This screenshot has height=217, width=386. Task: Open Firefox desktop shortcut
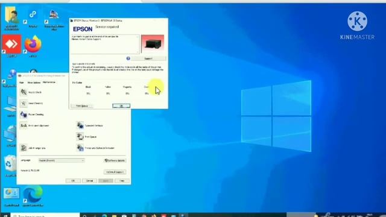coord(33,46)
